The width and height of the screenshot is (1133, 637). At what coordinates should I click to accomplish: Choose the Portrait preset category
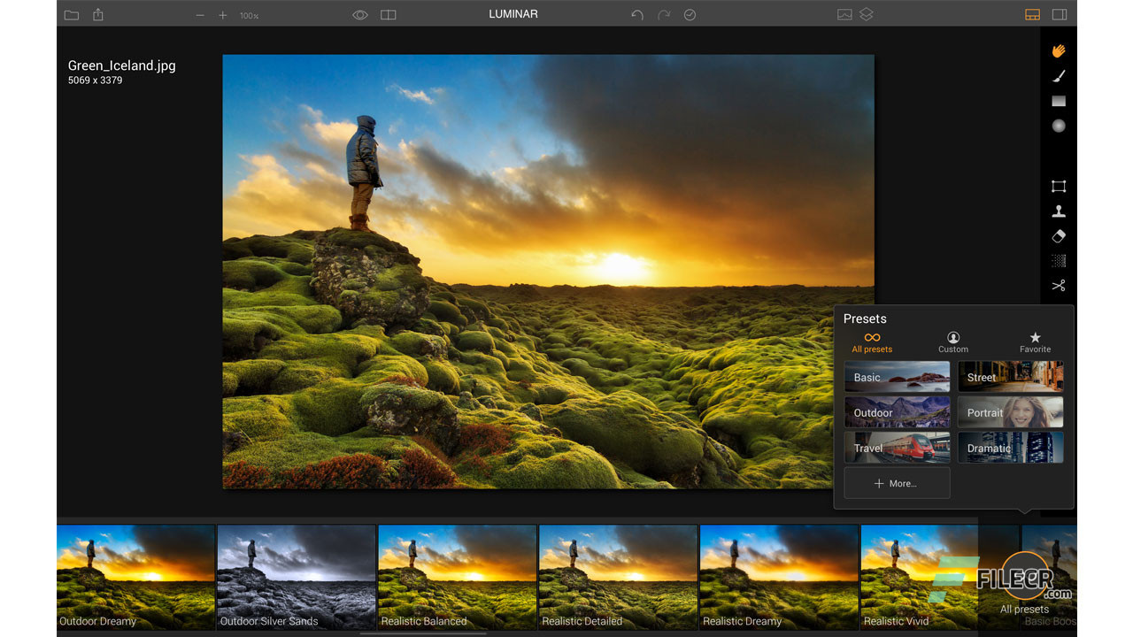[x=1010, y=412]
